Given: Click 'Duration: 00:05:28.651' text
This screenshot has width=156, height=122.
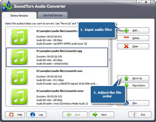Looking at the screenshot, I should [49, 37].
